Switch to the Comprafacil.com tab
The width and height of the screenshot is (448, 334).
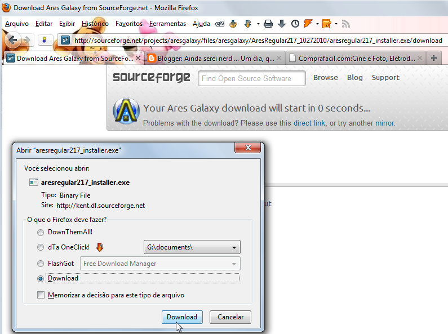pyautogui.click(x=356, y=58)
